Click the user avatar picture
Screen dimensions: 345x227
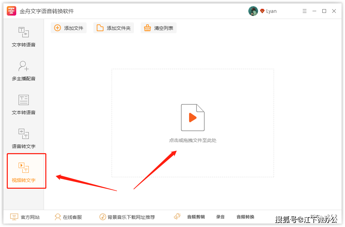[253, 11]
